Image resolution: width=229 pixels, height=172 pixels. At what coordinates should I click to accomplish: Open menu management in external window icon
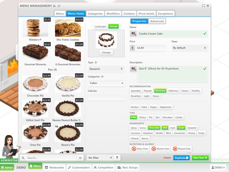(59, 6)
